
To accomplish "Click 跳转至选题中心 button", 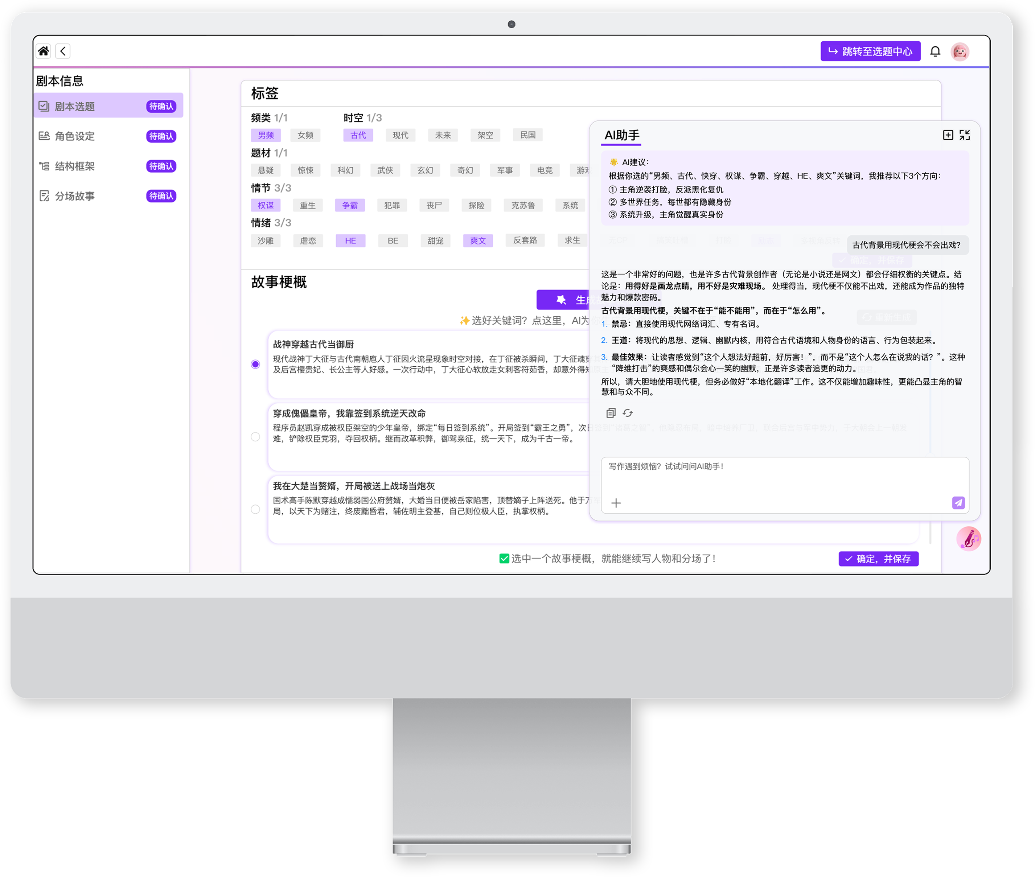I will click(x=870, y=51).
